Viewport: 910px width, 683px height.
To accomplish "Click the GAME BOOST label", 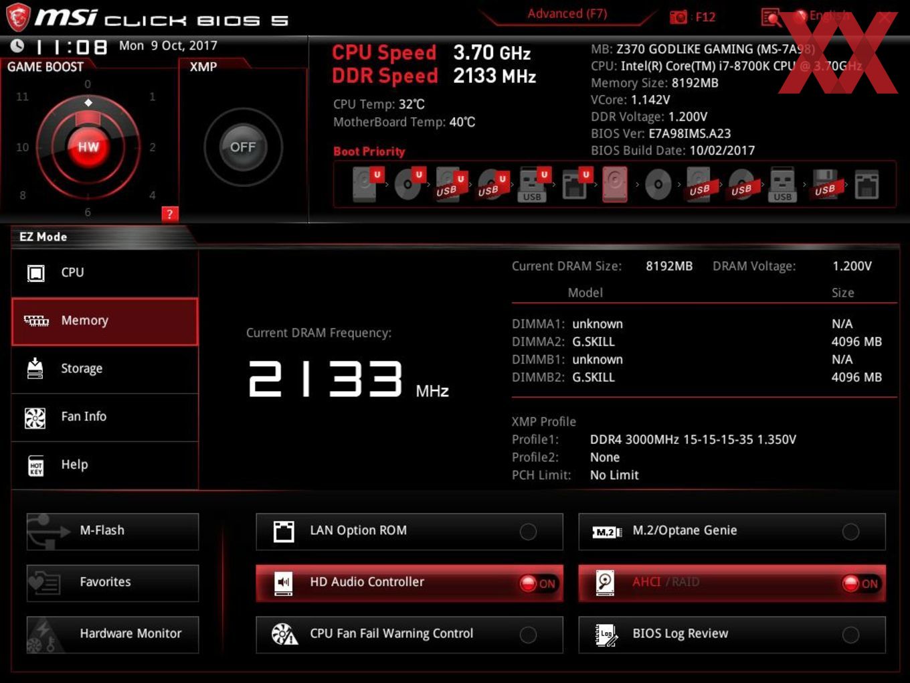I will 45,67.
